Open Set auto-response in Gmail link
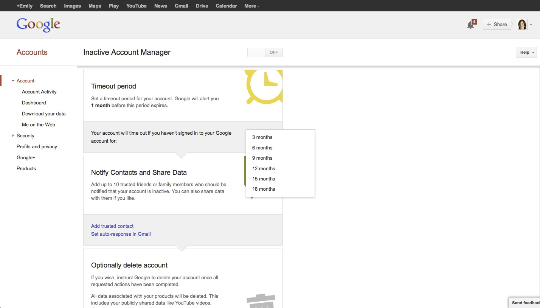Image resolution: width=540 pixels, height=308 pixels. tap(121, 234)
